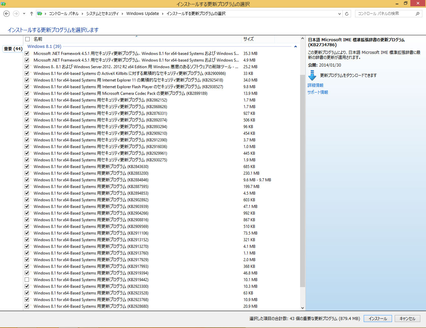
Task: Open the address bar history dropdown
Action: (339, 14)
